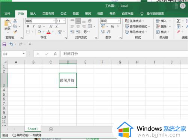
Task: Toggle wrap text icon
Action: (90, 21)
